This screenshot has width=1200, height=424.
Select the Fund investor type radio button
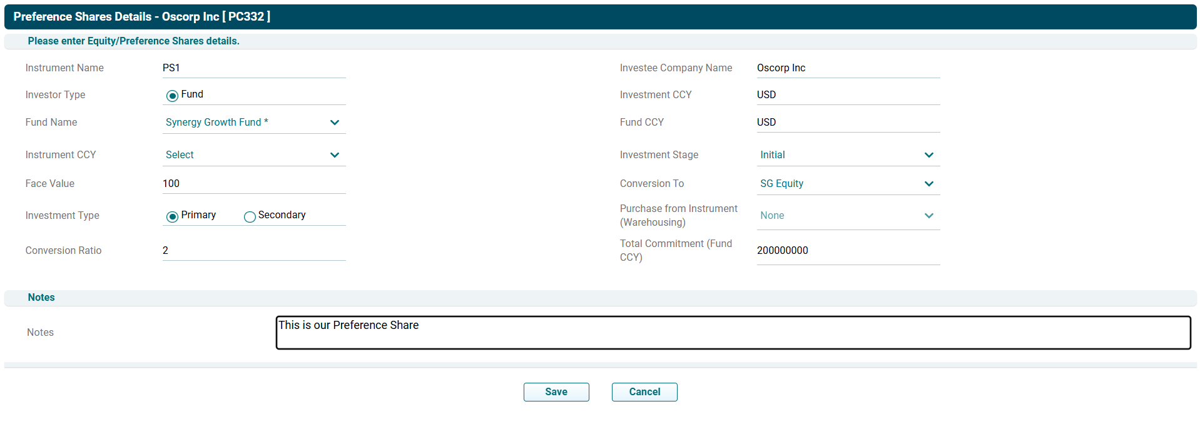172,96
